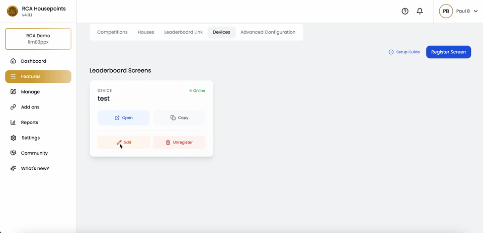This screenshot has width=483, height=233.
Task: Click the Dashboard home icon
Action: pos(13,61)
